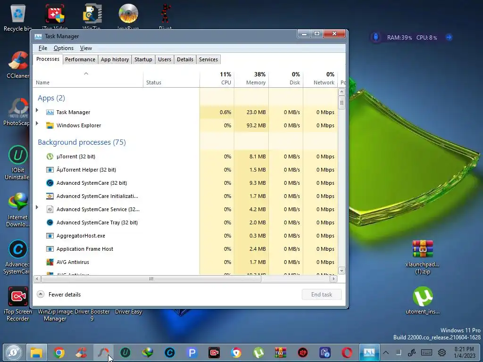Image resolution: width=483 pixels, height=362 pixels.
Task: Click the Start button on taskbar
Action: (13, 353)
